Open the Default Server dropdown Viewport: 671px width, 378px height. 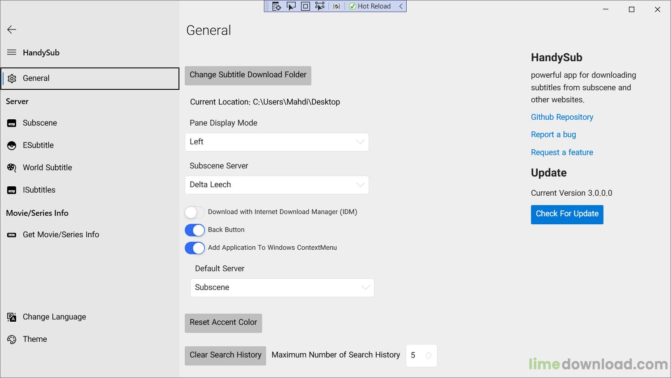click(282, 288)
